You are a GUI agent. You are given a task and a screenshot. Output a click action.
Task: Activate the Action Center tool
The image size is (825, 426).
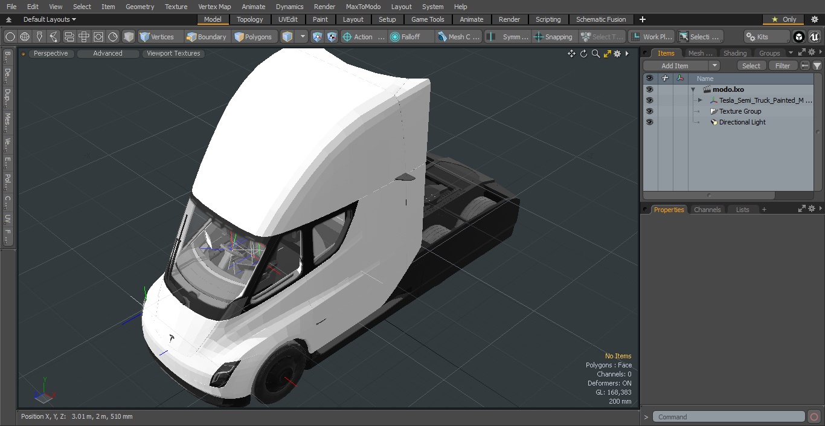point(364,37)
